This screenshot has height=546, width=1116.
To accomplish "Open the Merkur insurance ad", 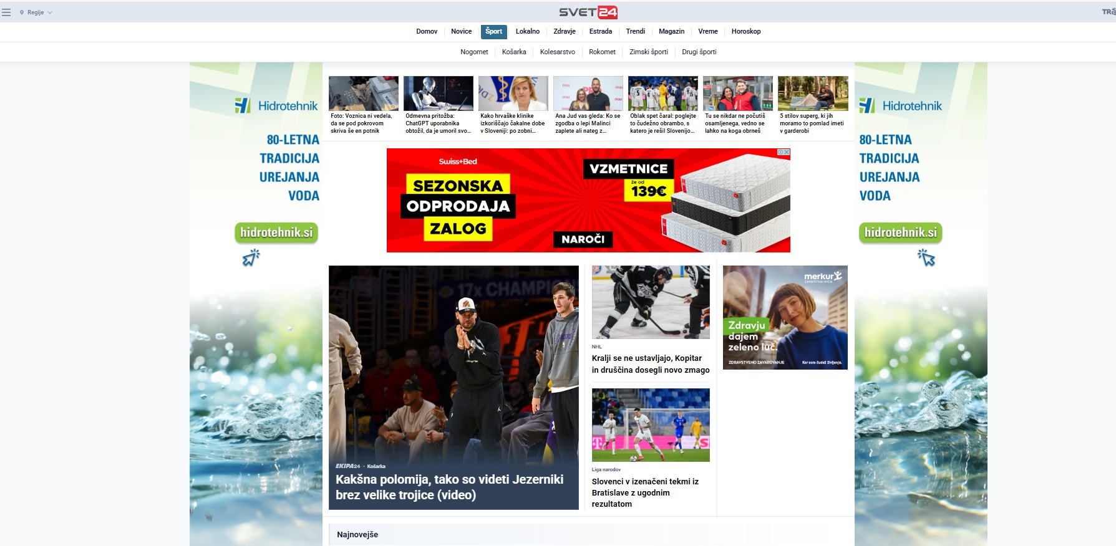I will pyautogui.click(x=785, y=317).
